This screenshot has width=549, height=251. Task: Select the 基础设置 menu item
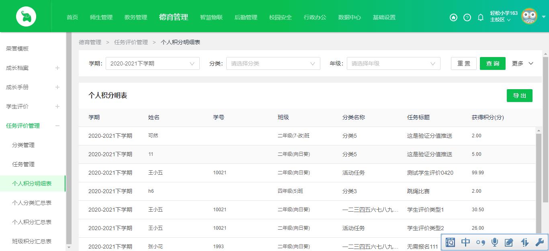[x=384, y=17]
